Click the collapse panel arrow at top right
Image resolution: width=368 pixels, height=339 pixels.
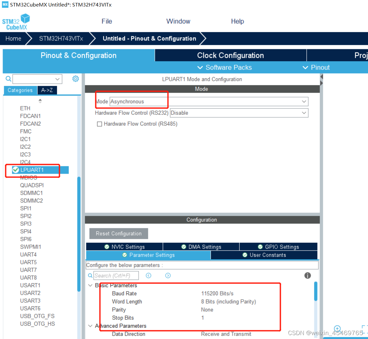[322, 77]
